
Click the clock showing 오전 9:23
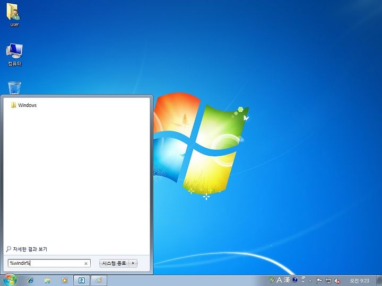(x=359, y=281)
